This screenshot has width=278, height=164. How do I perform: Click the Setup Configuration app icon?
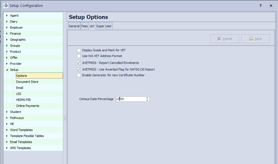click(5, 5)
